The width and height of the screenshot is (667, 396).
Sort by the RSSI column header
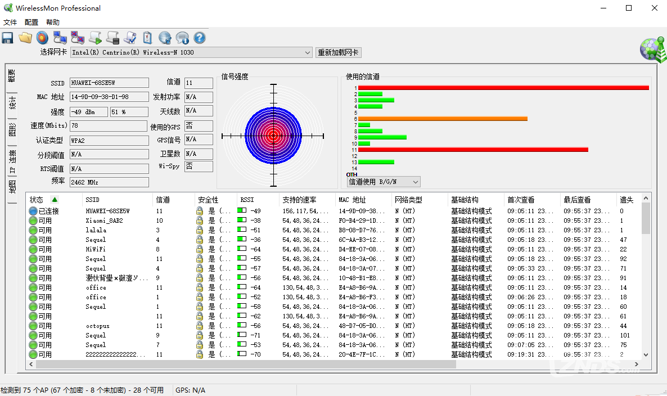tap(258, 200)
